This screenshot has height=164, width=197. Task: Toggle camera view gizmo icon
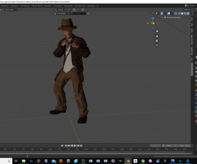[157, 41]
